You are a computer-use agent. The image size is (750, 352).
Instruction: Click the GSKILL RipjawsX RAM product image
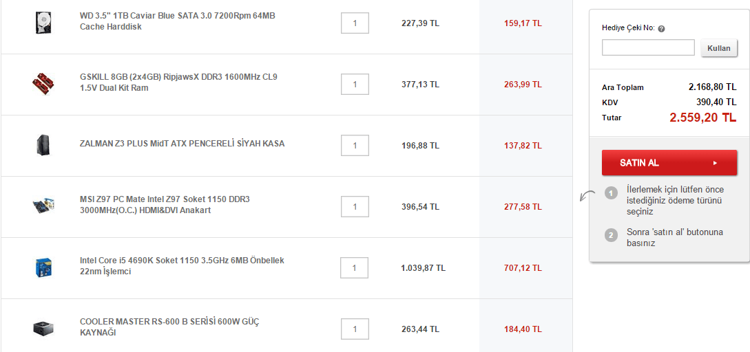click(43, 84)
